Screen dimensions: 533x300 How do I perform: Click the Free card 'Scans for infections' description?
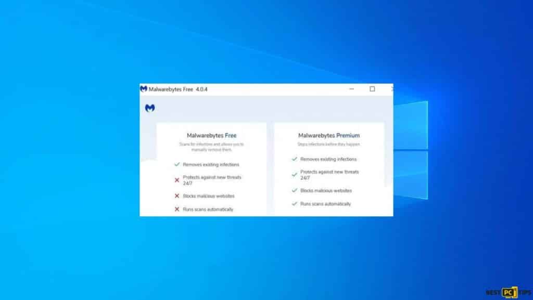click(211, 147)
